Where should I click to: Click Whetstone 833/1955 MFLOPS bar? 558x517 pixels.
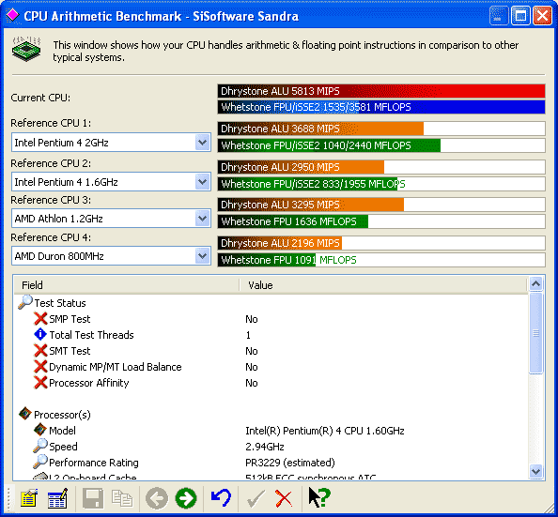[x=381, y=184]
